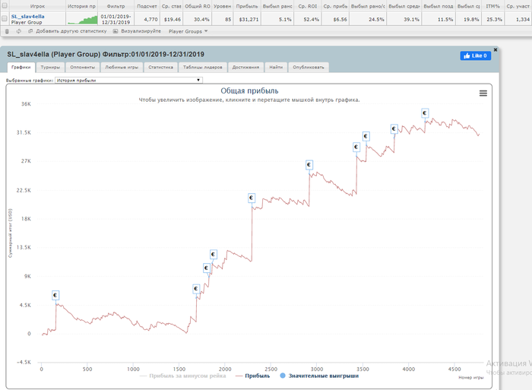Tick the checkbox in the table header

pos(5,6)
